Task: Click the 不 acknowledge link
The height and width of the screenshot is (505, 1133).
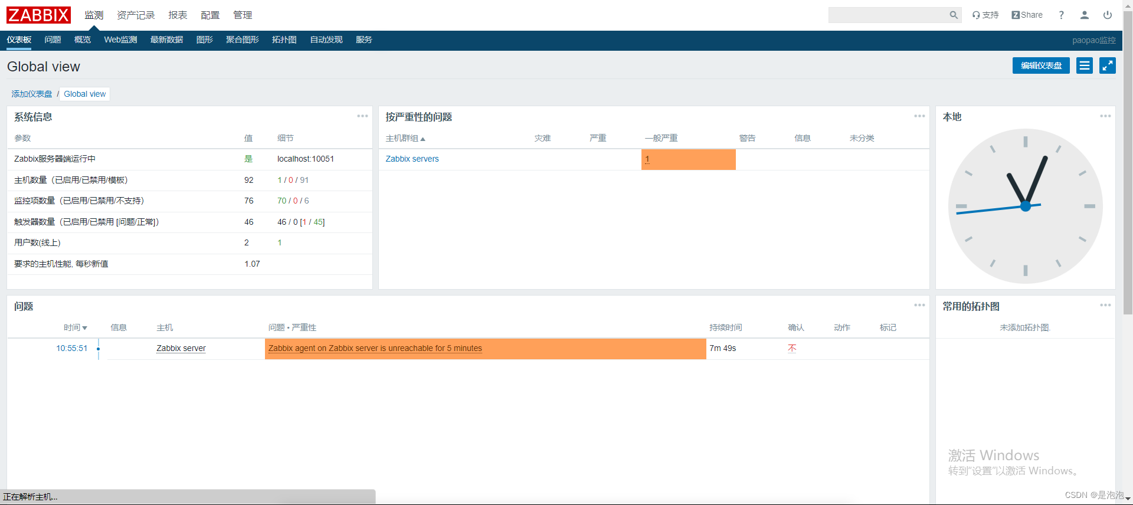Action: coord(792,348)
